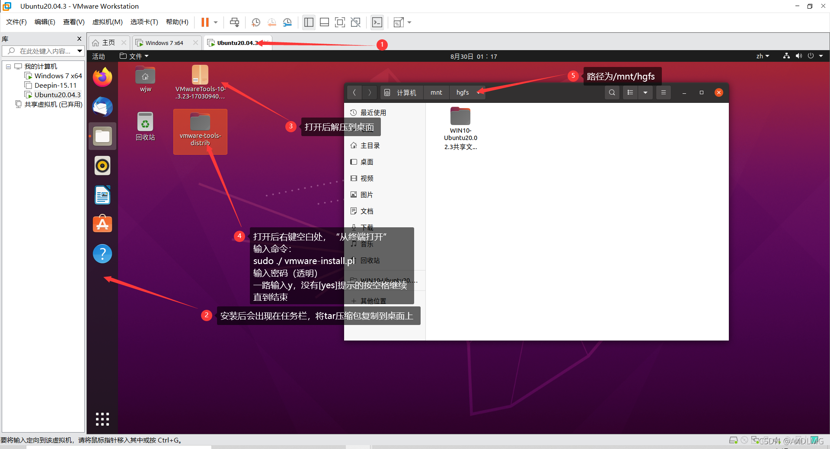
Task: Open Ubuntu Software from the dock
Action: 102,224
